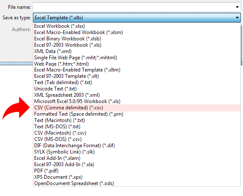Select Formatted Text (Space delimited) (*.prn)
This screenshot has width=243, height=196.
[137, 114]
